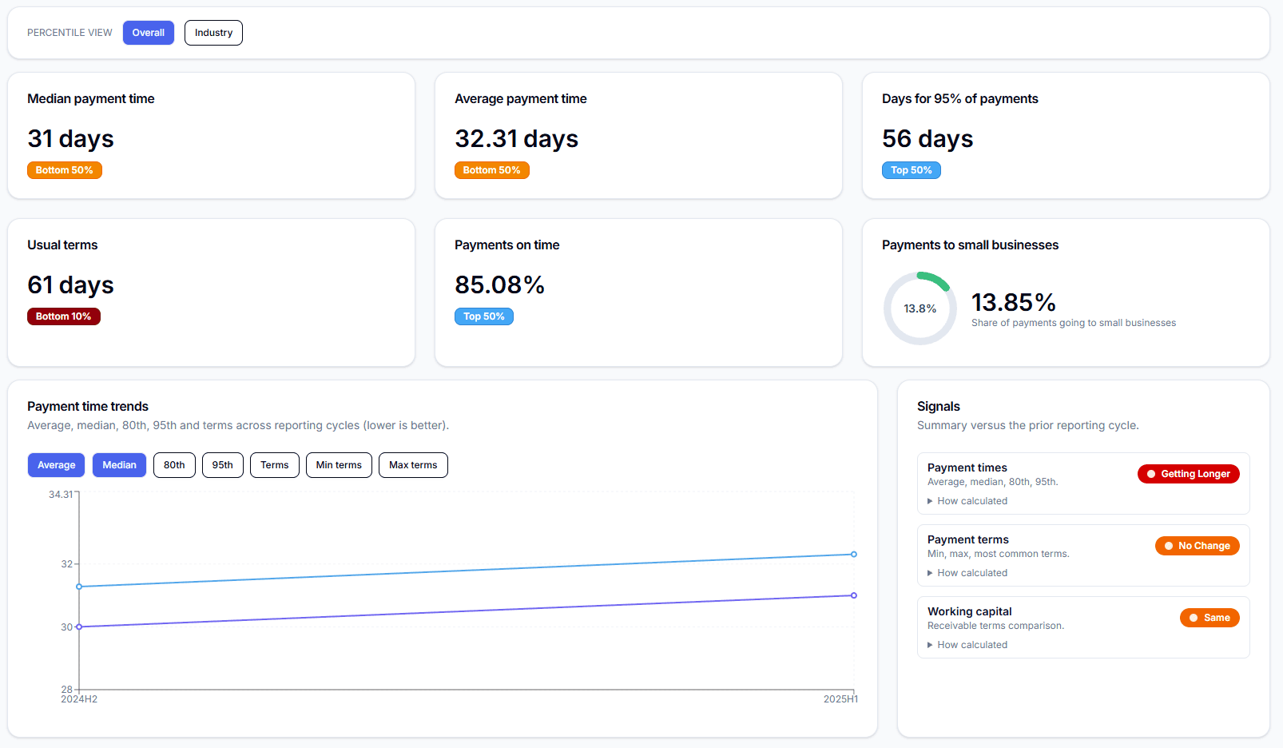Screen dimensions: 1283x748
Task: Show the Min terms series
Action: click(339, 465)
